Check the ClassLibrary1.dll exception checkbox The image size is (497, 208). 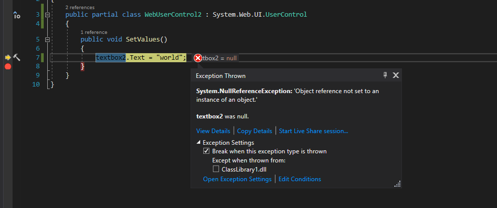tap(216, 169)
